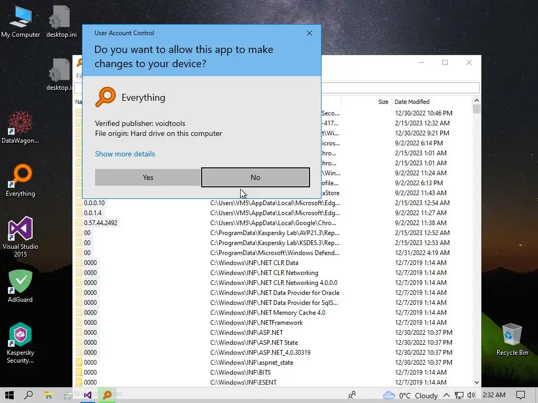Sort by the Date Modified column header
This screenshot has height=403, width=538.
click(432, 102)
